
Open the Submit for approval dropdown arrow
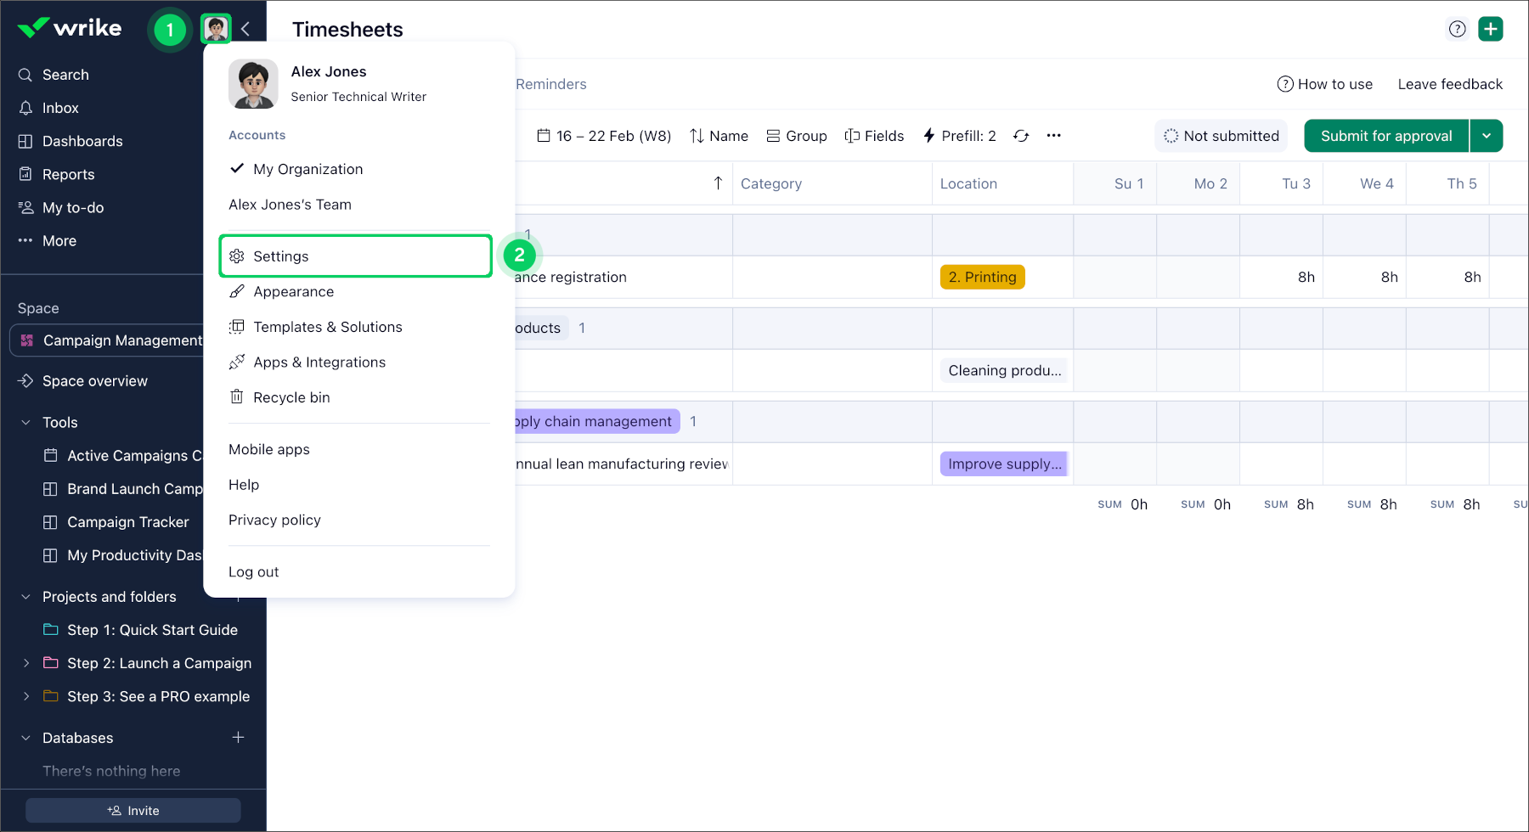(1487, 136)
